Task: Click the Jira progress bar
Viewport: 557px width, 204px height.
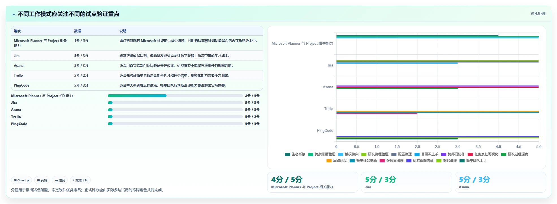Action: click(x=175, y=103)
